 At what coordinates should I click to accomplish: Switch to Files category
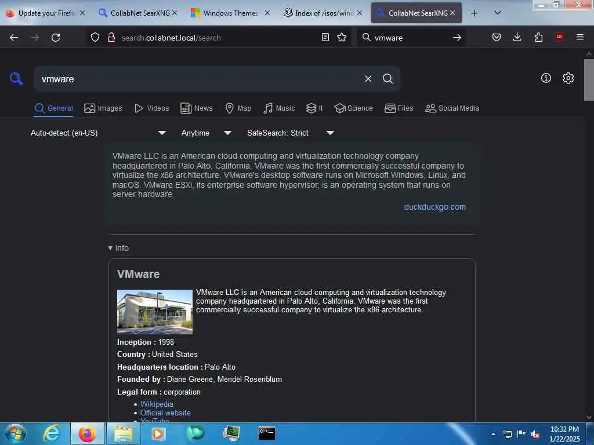coord(399,108)
